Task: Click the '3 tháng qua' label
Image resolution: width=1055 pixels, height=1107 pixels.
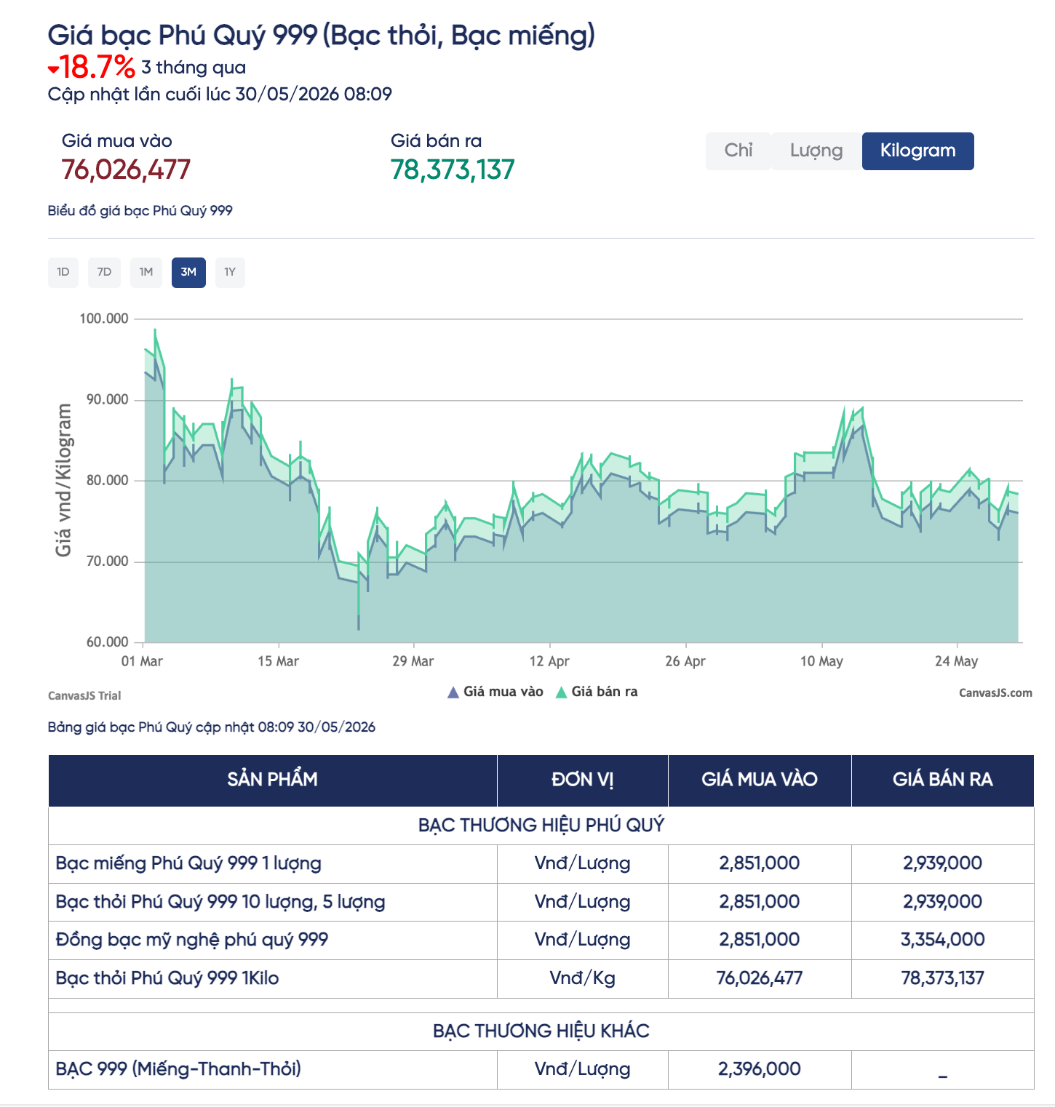Action: tap(194, 68)
